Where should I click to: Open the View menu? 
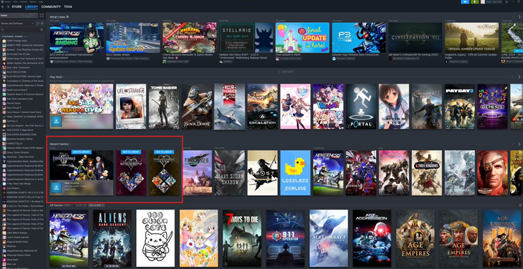point(15,2)
